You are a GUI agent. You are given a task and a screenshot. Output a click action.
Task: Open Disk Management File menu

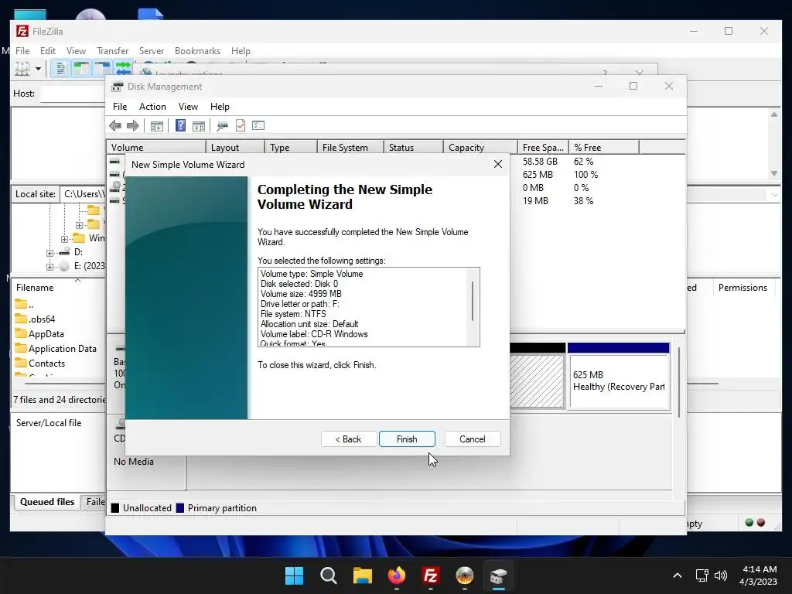(120, 107)
